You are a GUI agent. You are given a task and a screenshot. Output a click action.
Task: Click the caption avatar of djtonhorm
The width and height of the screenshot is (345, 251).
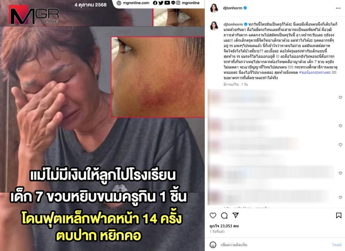point(214,26)
